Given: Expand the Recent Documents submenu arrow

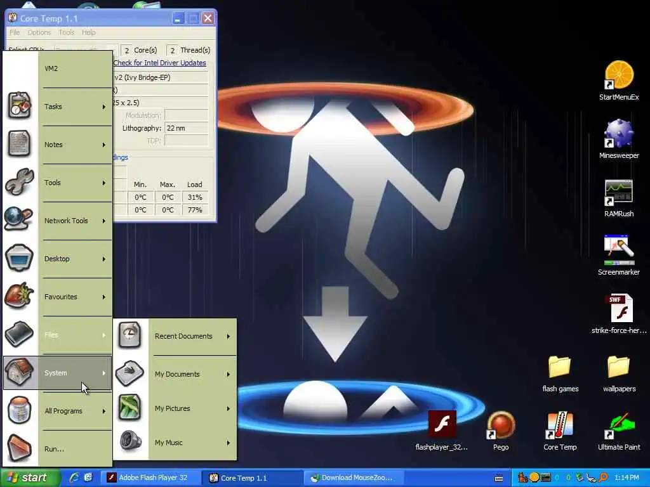Looking at the screenshot, I should coord(229,336).
